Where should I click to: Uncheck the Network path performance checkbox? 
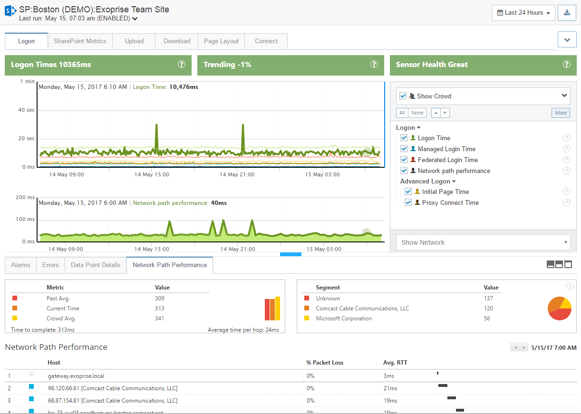click(x=404, y=171)
